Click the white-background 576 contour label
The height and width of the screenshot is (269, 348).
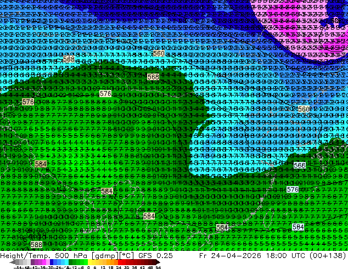pyautogui.click(x=293, y=189)
